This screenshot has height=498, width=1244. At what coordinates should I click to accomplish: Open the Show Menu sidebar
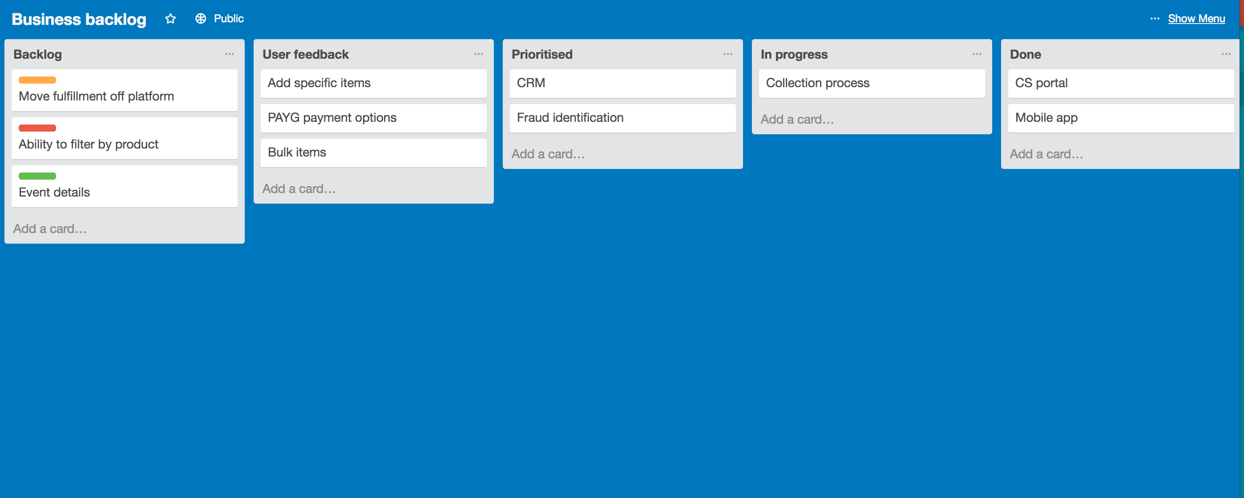click(1196, 18)
